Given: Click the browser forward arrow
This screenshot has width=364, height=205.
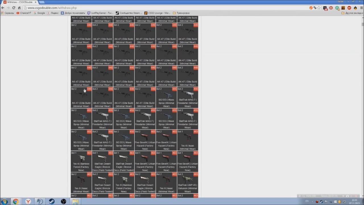Looking at the screenshot, I should [x=8, y=8].
